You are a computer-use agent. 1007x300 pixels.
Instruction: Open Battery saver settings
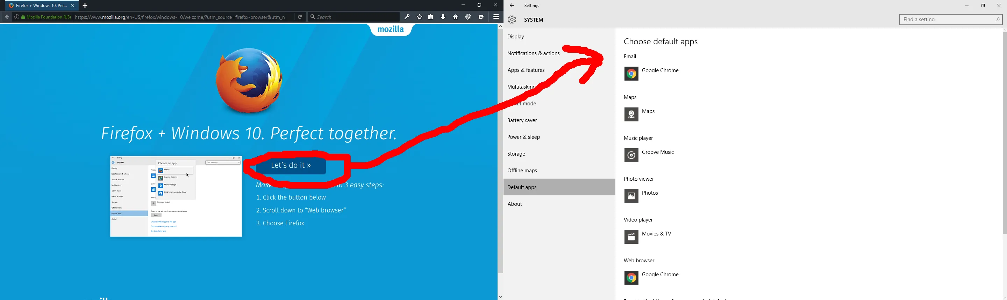coord(559,121)
